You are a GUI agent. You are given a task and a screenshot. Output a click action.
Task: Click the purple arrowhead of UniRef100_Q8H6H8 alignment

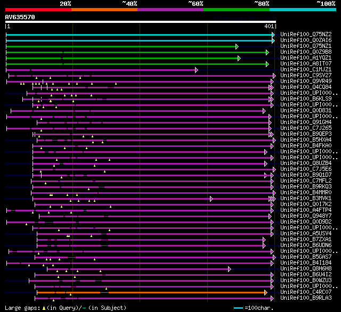[x=230, y=269]
